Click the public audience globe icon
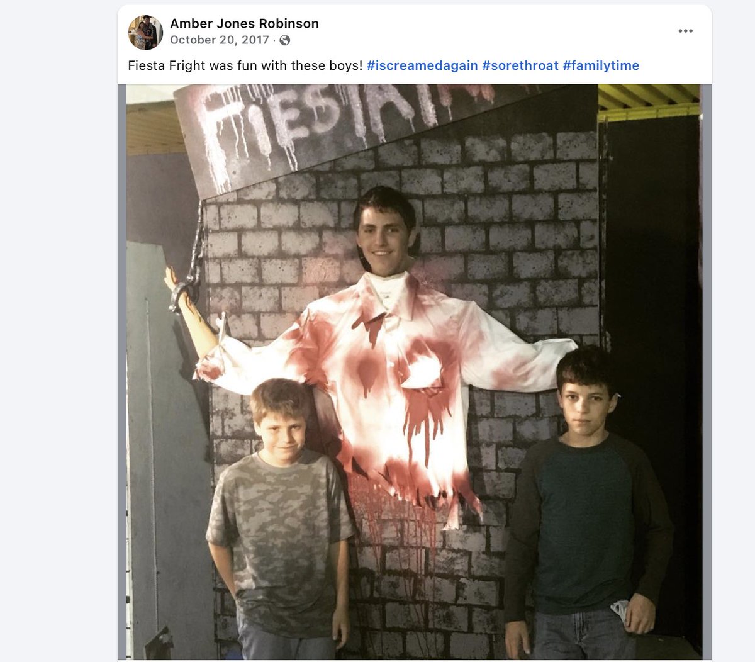The image size is (755, 662). click(x=285, y=40)
